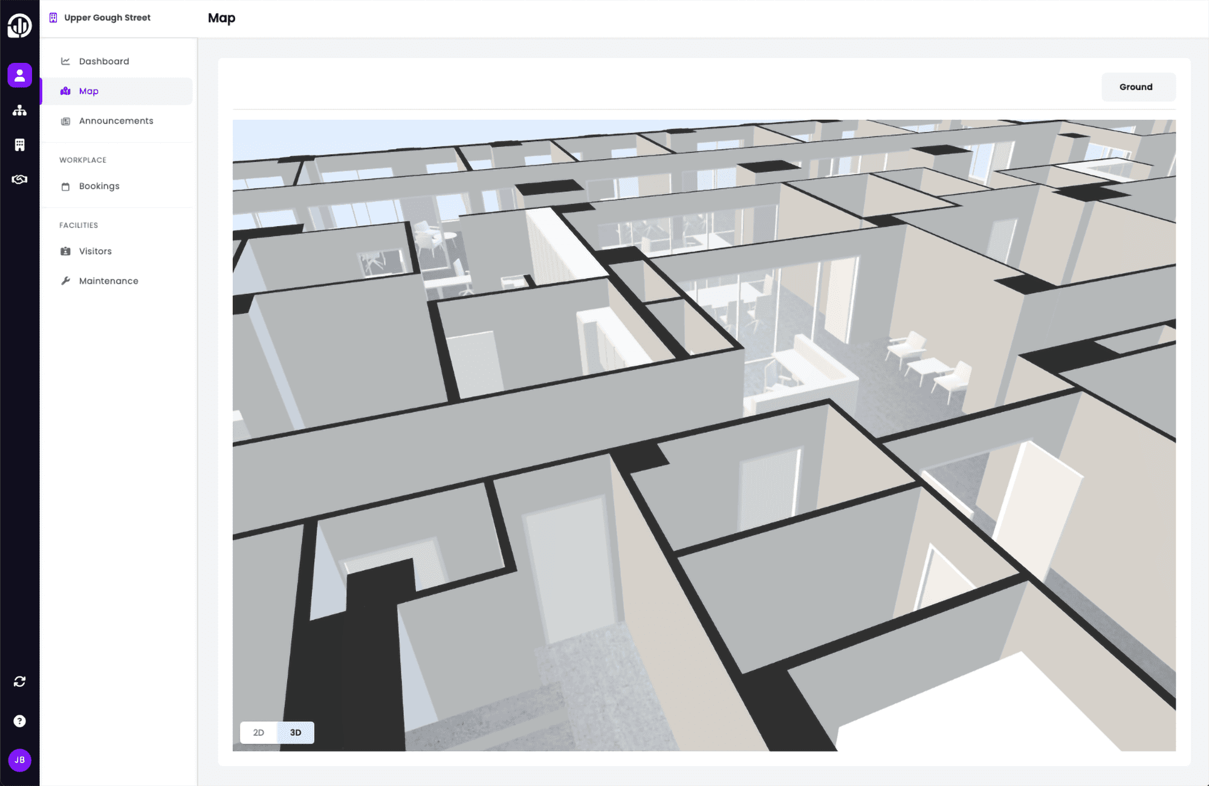Screen dimensions: 1209x786
Task: Open Maintenance in Facilities
Action: [109, 281]
